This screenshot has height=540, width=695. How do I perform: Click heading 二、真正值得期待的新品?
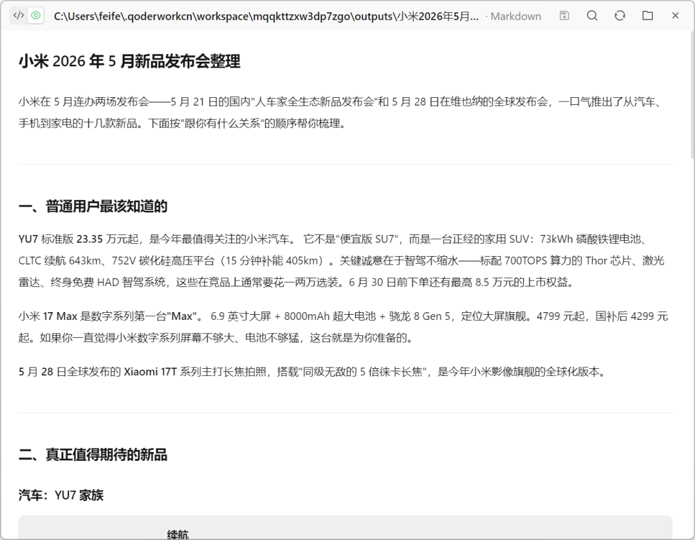[93, 454]
